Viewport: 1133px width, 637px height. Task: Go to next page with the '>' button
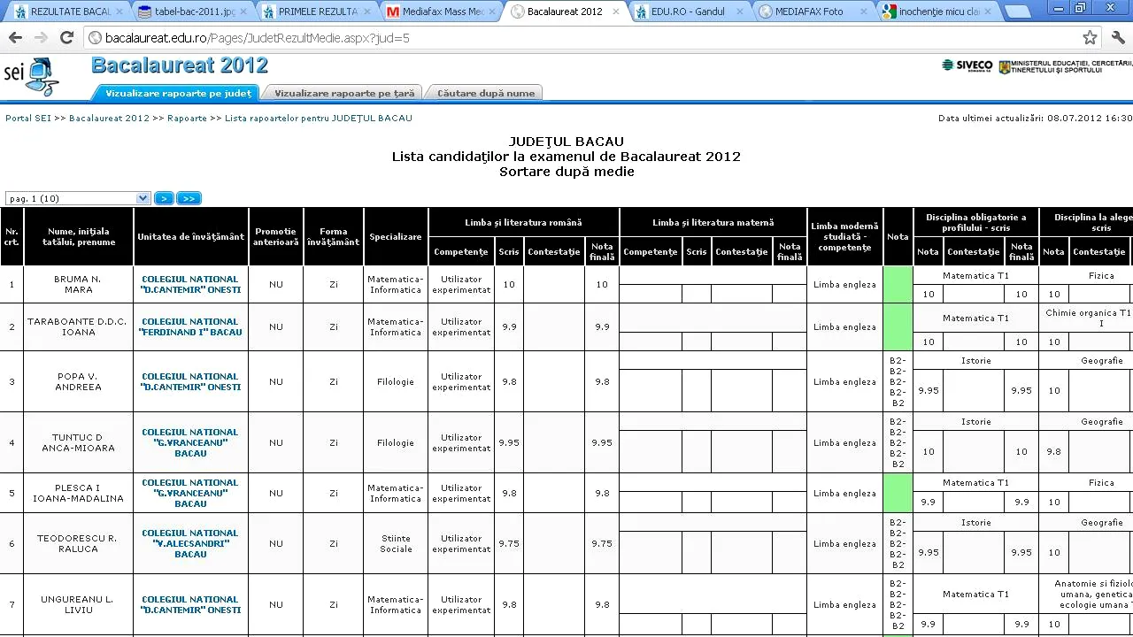click(163, 198)
